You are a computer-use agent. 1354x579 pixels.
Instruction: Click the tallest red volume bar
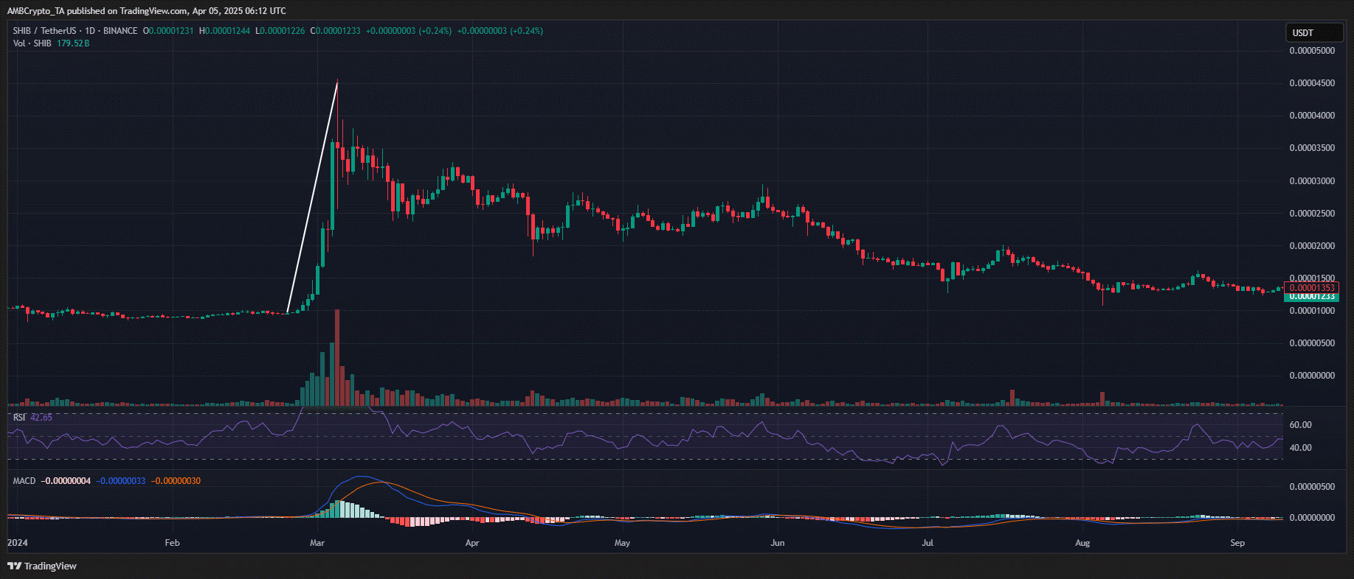pyautogui.click(x=337, y=357)
